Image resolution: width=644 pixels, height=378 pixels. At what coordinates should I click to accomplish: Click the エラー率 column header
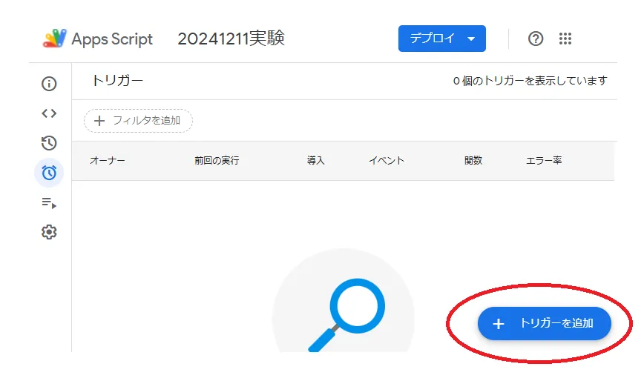click(x=544, y=161)
